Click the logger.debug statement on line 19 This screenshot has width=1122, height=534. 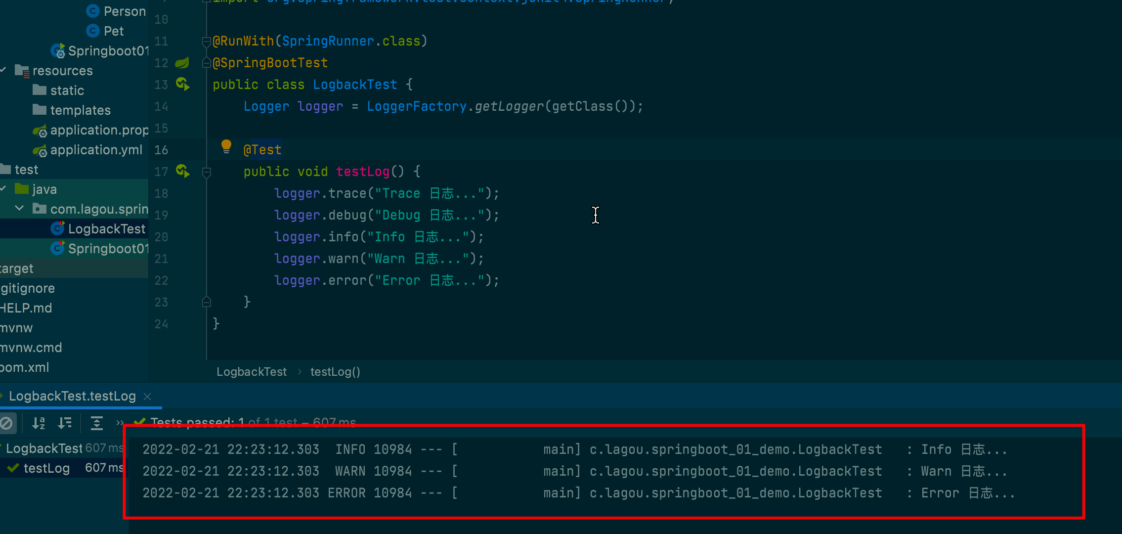(x=387, y=215)
